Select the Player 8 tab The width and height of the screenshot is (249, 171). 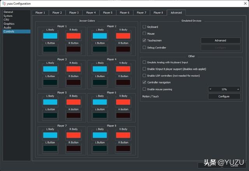[158, 13]
